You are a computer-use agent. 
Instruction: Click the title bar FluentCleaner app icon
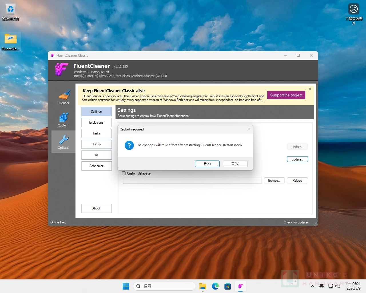53,56
